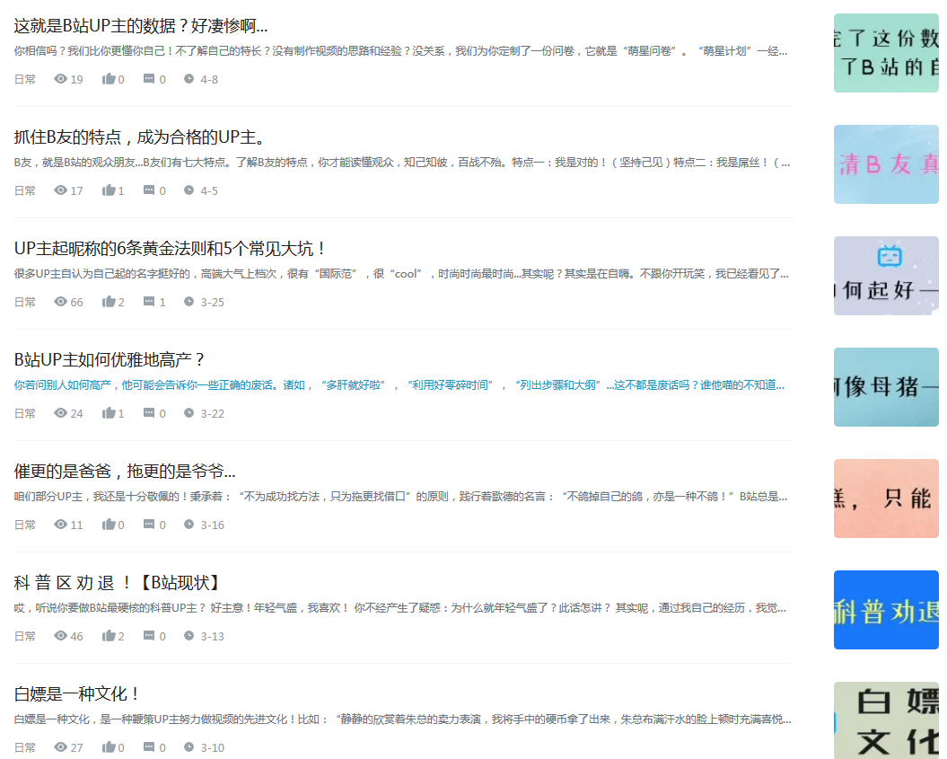This screenshot has width=947, height=759.
Task: Like the UP主起昵称 article
Action: 109,301
